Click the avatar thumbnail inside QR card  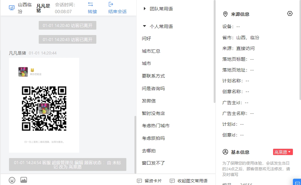[x=23, y=72]
